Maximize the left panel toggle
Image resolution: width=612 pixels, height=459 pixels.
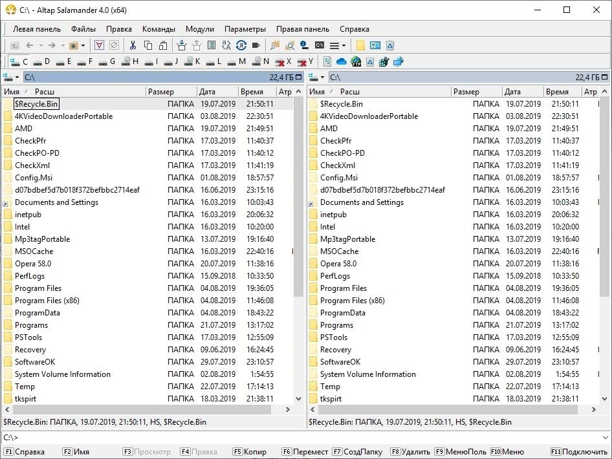click(299, 77)
